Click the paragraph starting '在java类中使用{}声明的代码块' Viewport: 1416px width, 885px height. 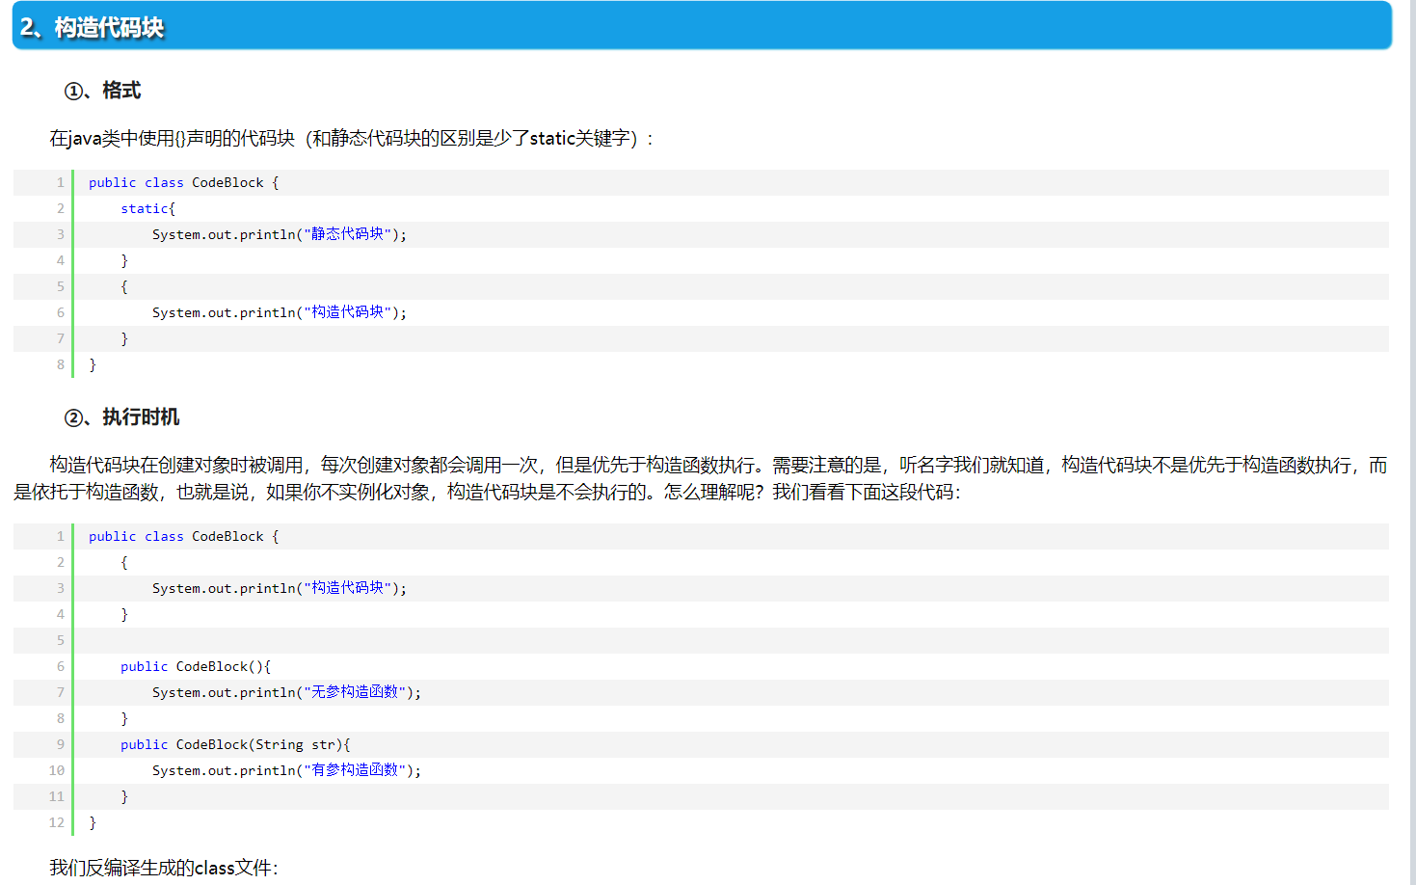pos(352,139)
